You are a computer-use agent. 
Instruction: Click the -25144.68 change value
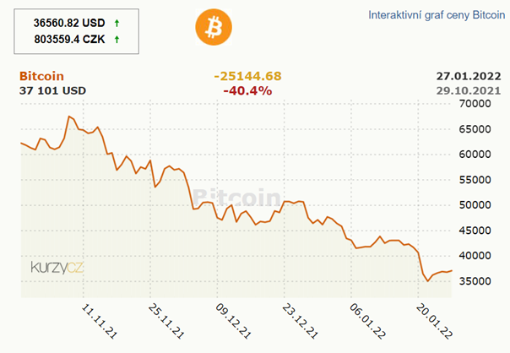[247, 76]
